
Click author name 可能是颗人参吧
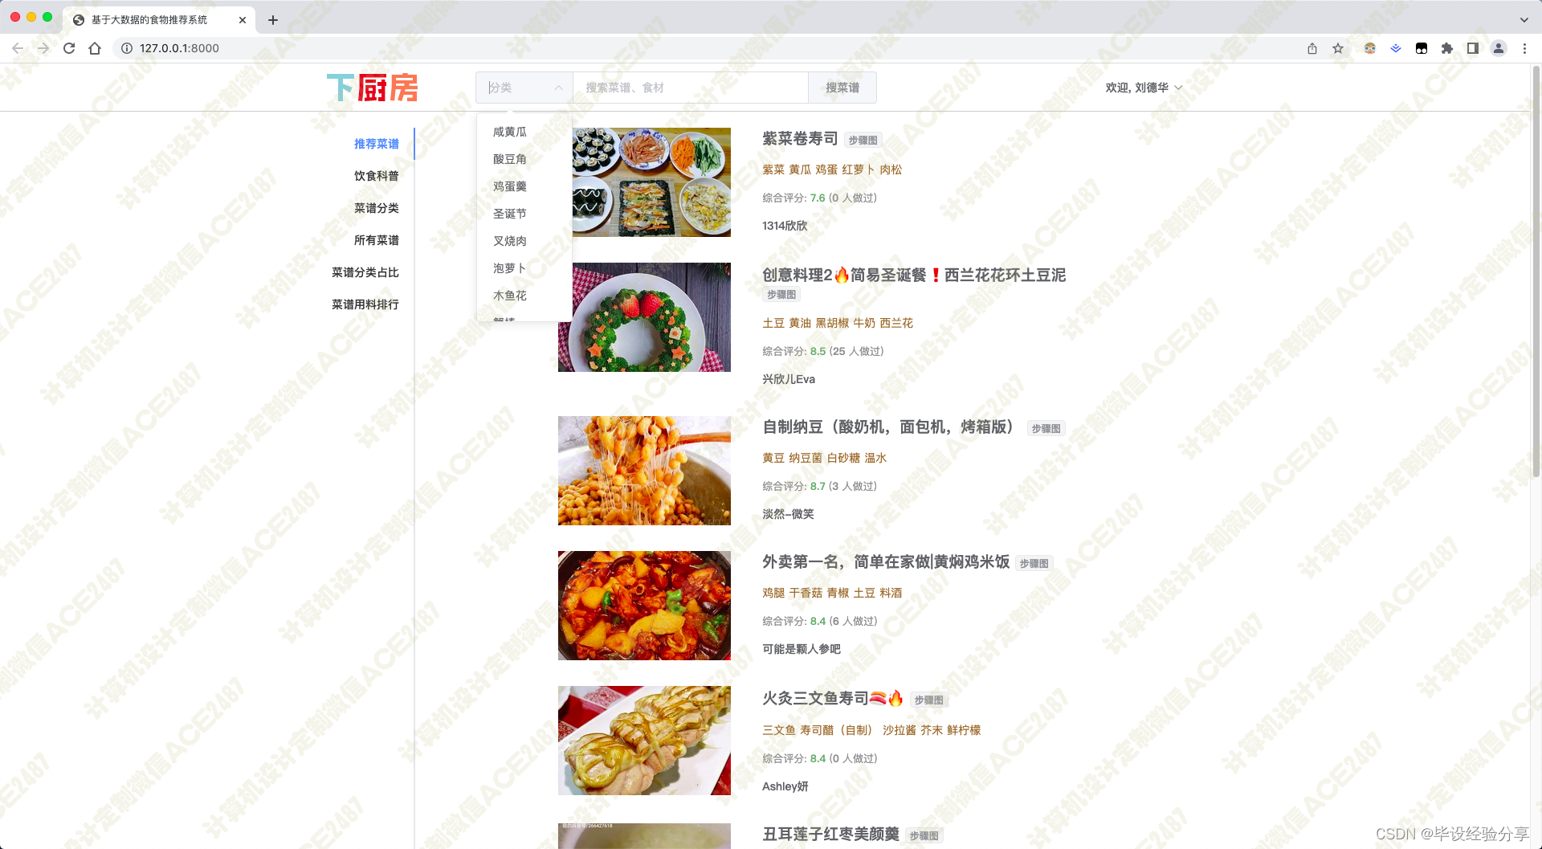802,649
